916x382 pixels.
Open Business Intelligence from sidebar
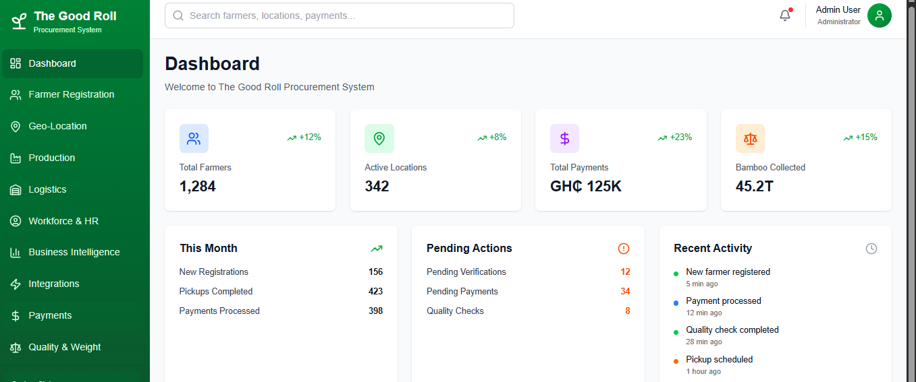point(74,253)
